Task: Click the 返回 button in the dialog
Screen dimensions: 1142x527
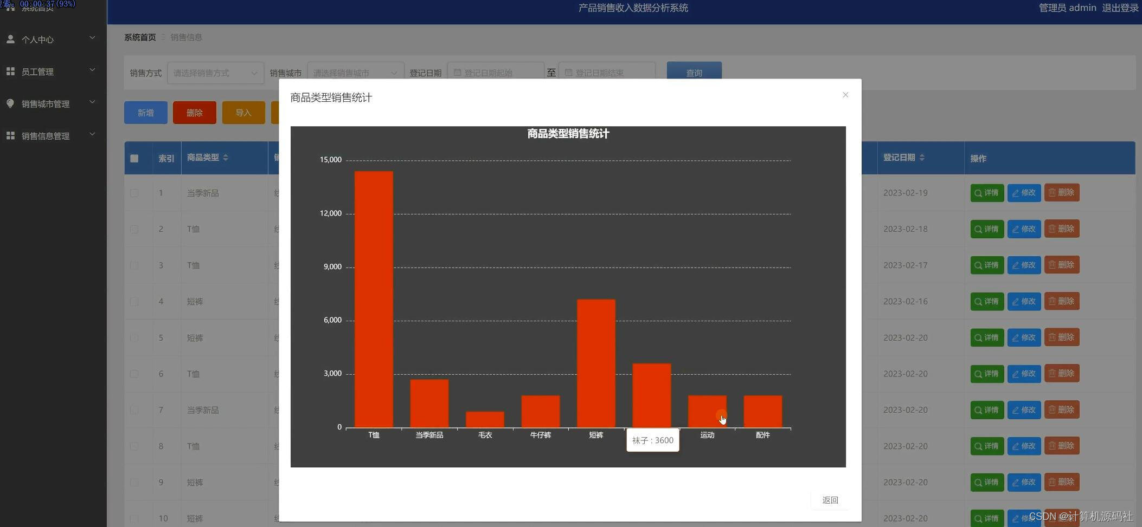Action: coord(830,500)
